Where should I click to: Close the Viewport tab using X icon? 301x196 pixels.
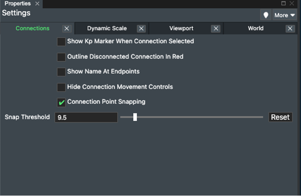pyautogui.click(x=216, y=29)
